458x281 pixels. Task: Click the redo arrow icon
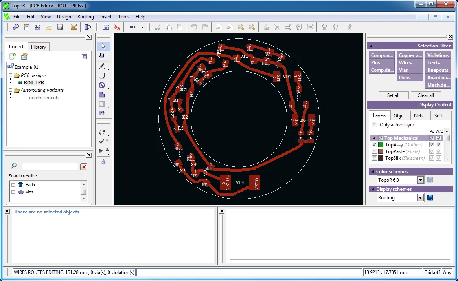tap(205, 27)
